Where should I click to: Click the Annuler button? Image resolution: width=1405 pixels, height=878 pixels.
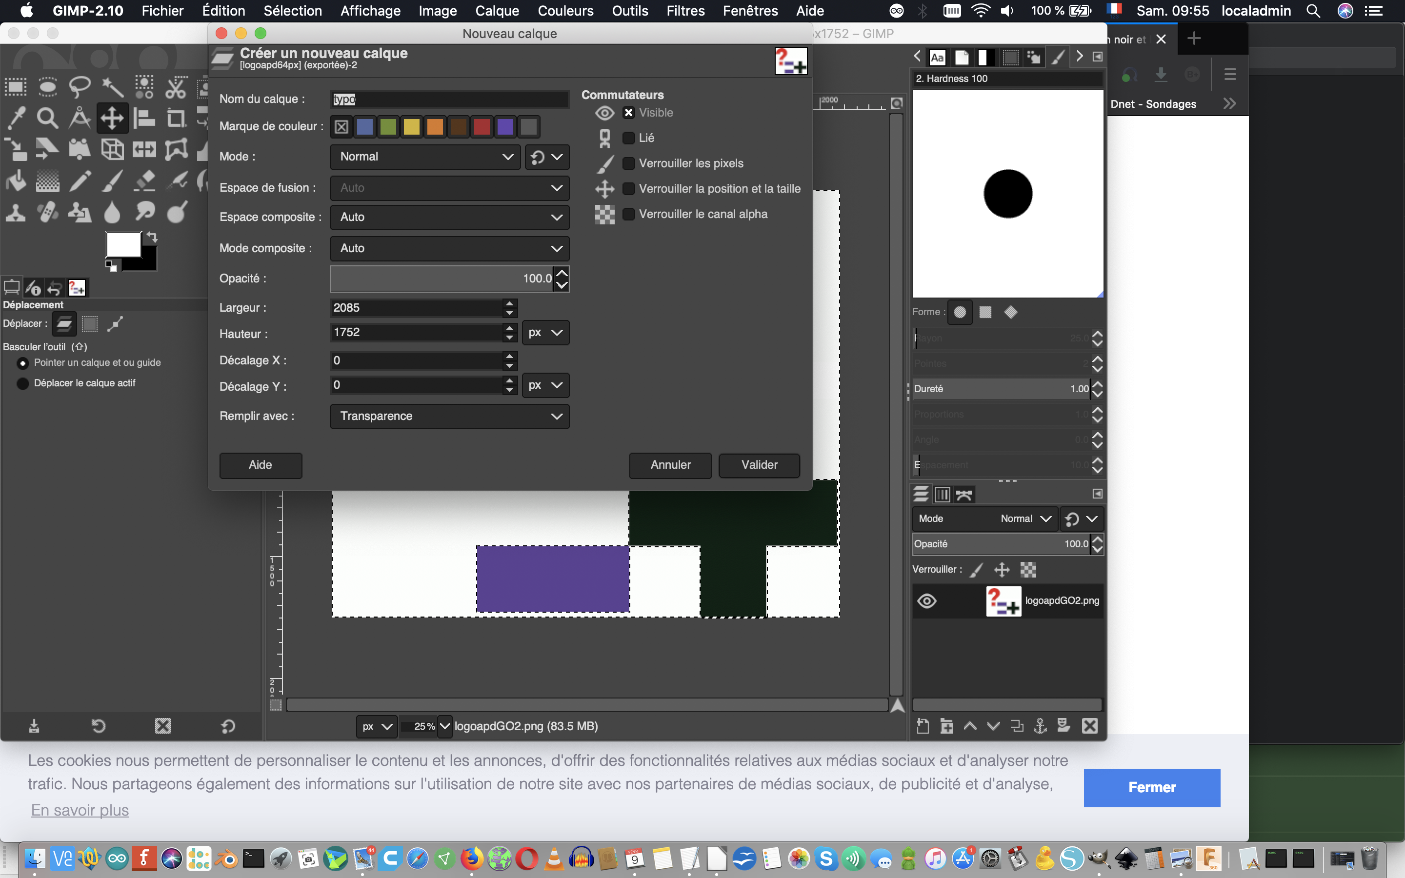tap(670, 465)
